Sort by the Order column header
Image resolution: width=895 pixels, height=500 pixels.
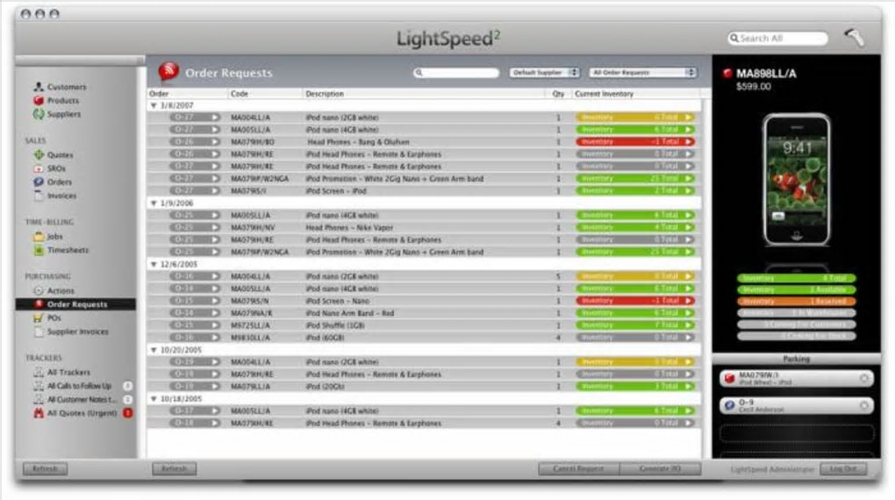(x=187, y=94)
